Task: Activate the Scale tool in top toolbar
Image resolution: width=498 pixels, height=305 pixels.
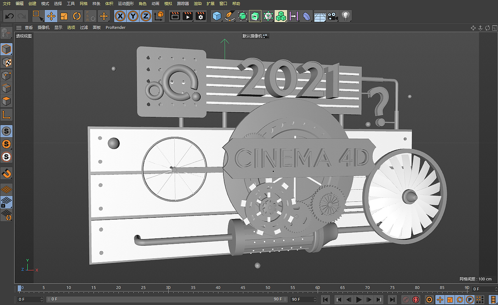Action: pyautogui.click(x=64, y=16)
